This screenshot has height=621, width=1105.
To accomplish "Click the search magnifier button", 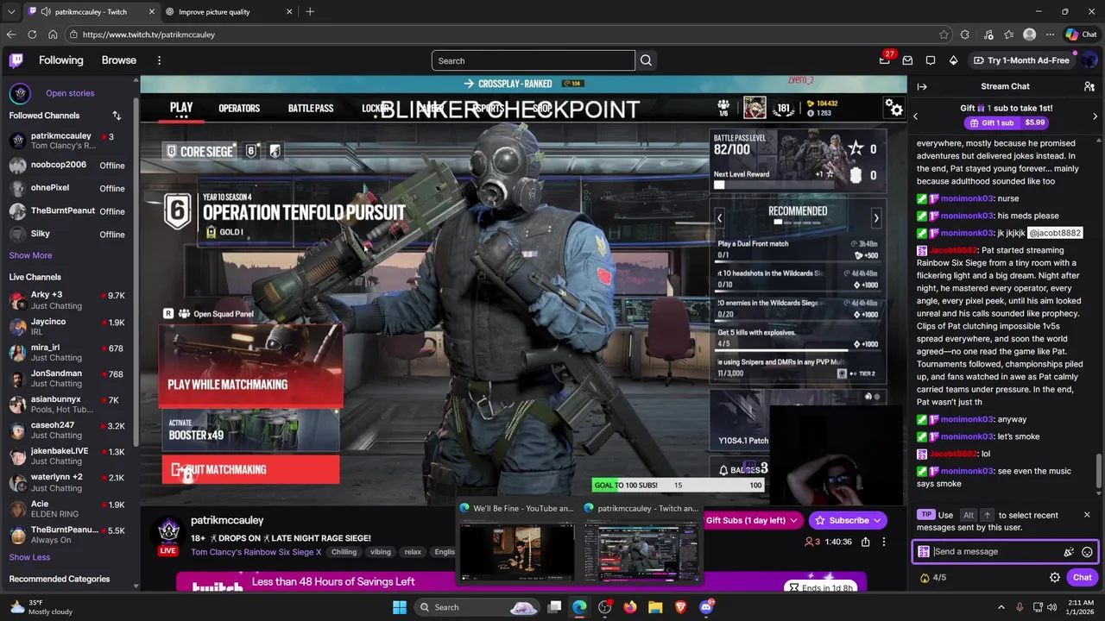I will pos(646,60).
